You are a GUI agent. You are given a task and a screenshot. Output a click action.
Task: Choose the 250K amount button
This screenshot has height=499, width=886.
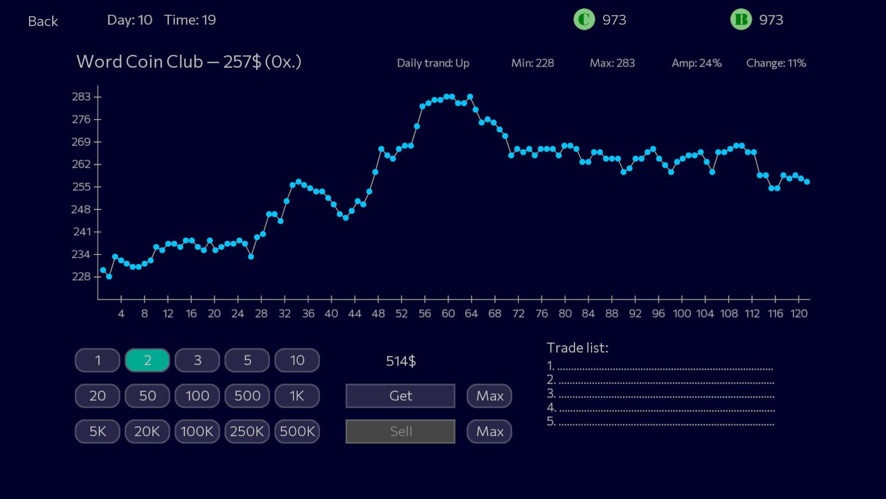(247, 432)
